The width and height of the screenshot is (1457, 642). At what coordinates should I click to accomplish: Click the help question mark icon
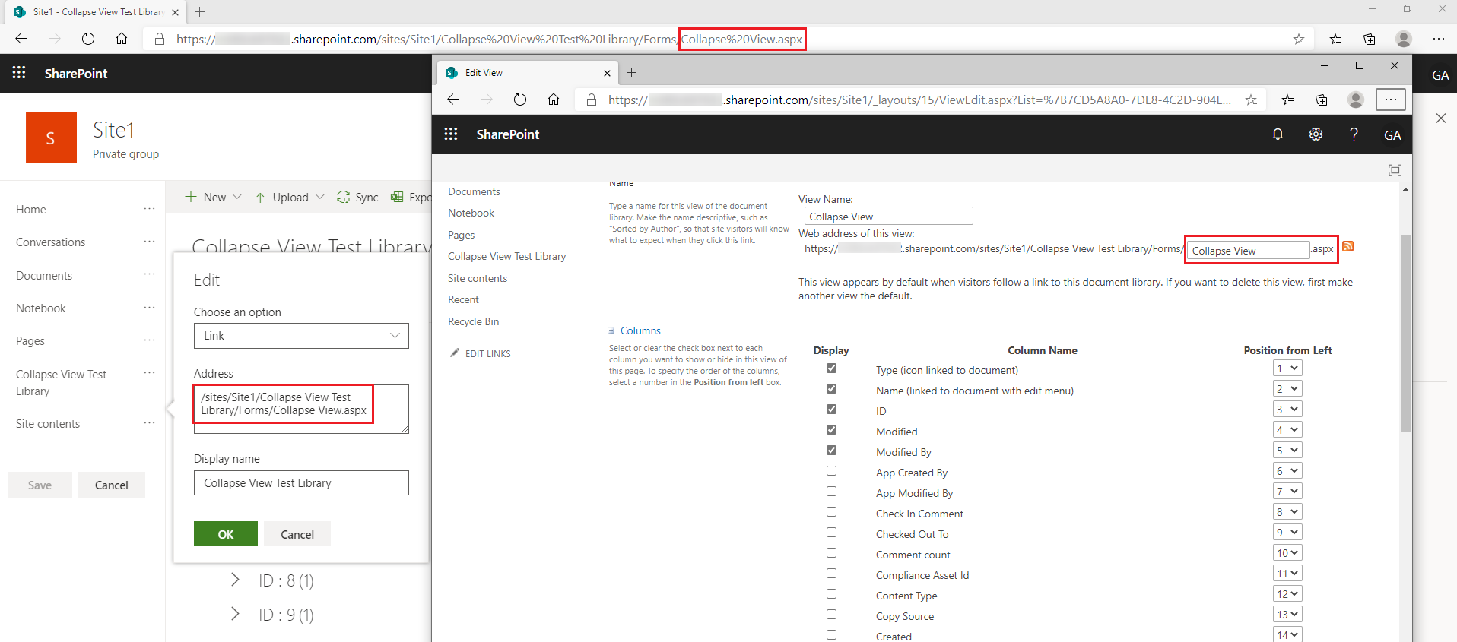[1354, 134]
